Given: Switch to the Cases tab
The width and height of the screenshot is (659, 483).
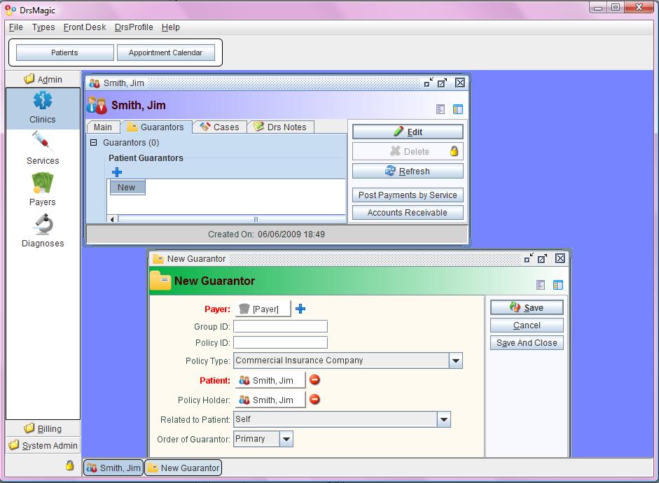Looking at the screenshot, I should tap(219, 127).
